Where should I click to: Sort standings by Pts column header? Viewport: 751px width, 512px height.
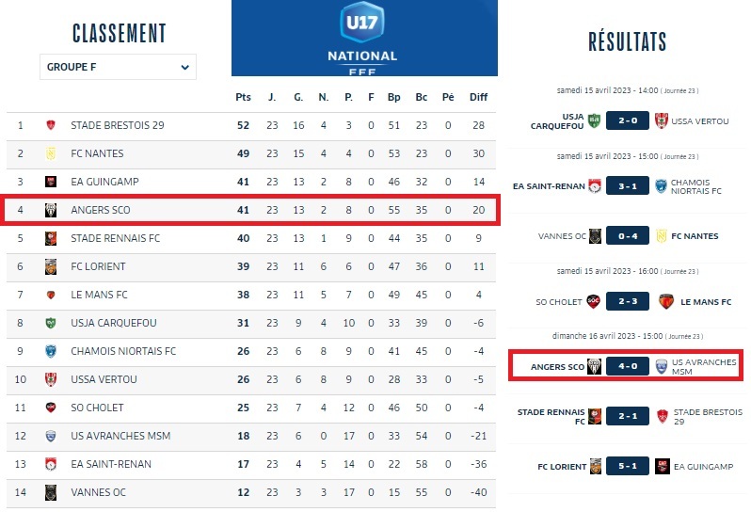243,97
